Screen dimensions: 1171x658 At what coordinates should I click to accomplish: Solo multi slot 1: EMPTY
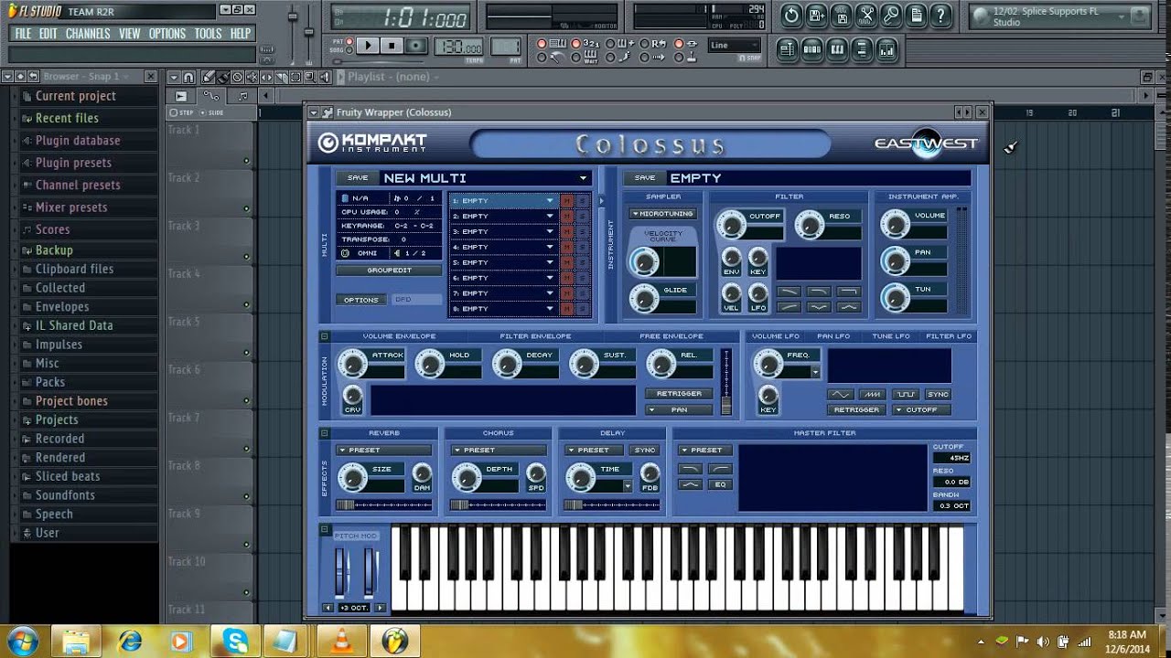(582, 201)
